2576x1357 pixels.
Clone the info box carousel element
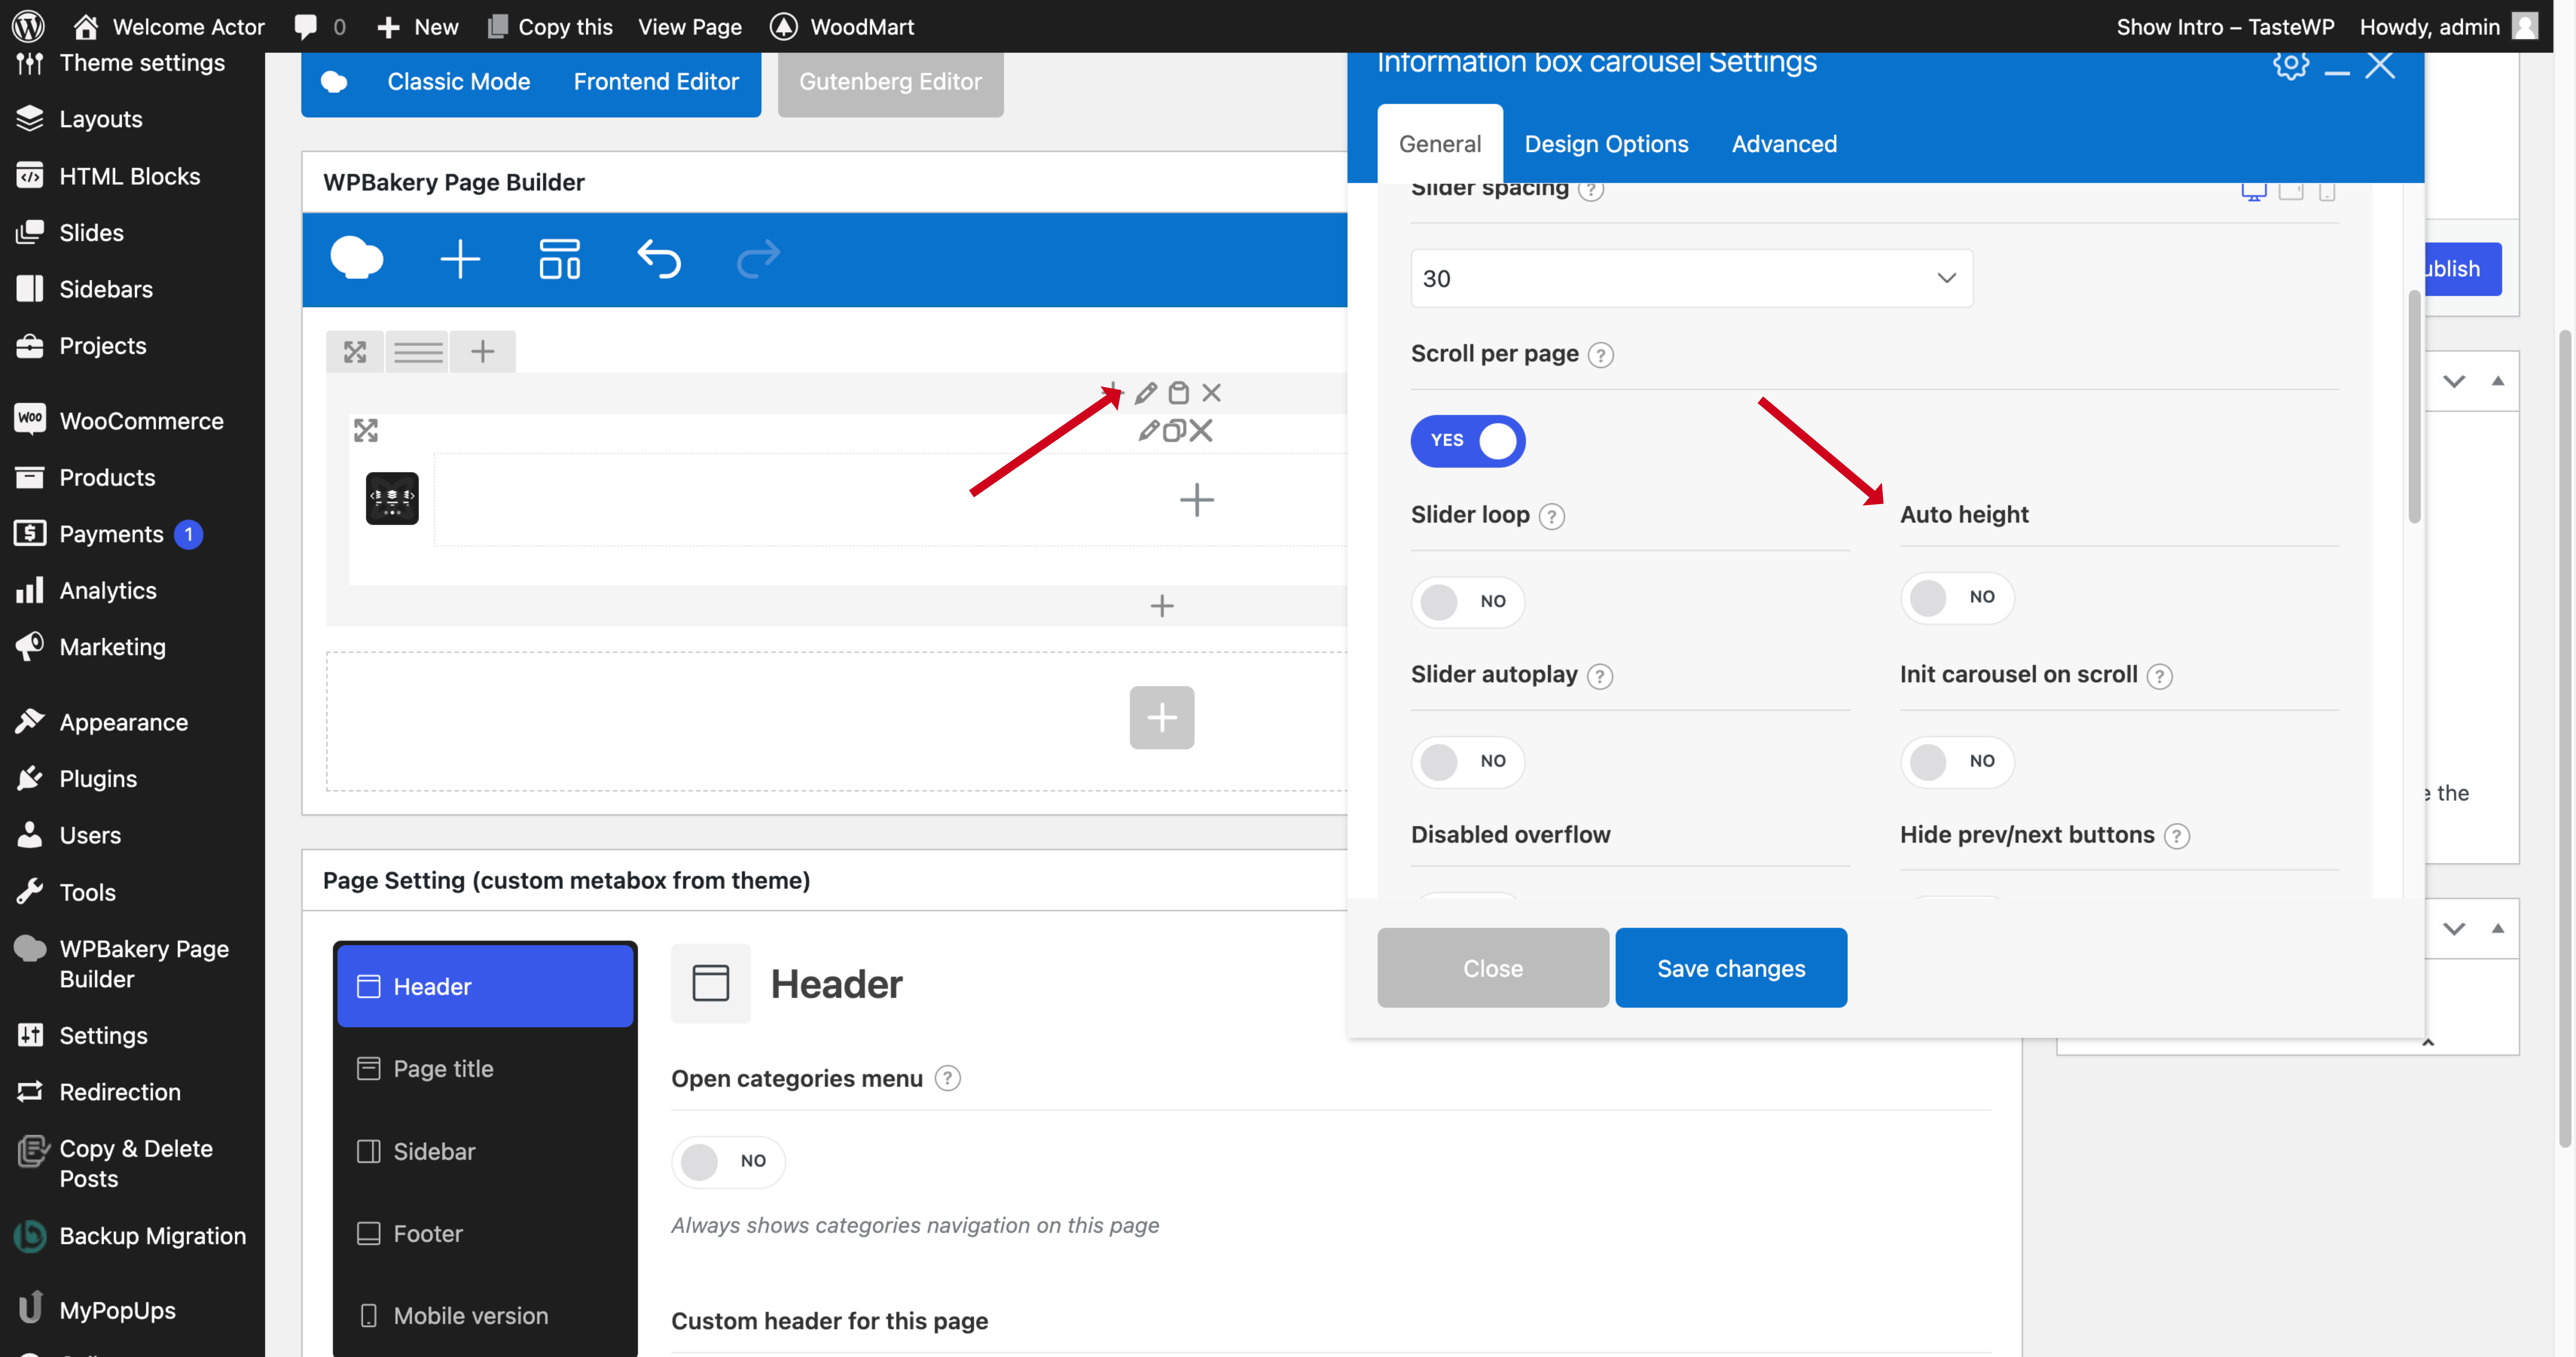pos(1174,431)
